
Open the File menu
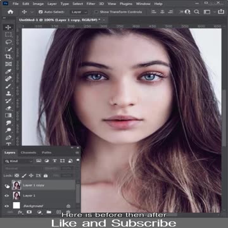click(x=15, y=4)
